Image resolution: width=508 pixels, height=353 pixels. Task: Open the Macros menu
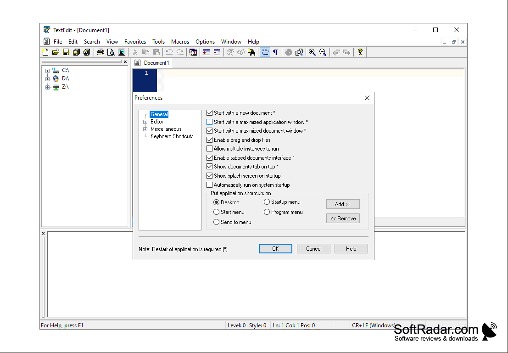pos(180,42)
